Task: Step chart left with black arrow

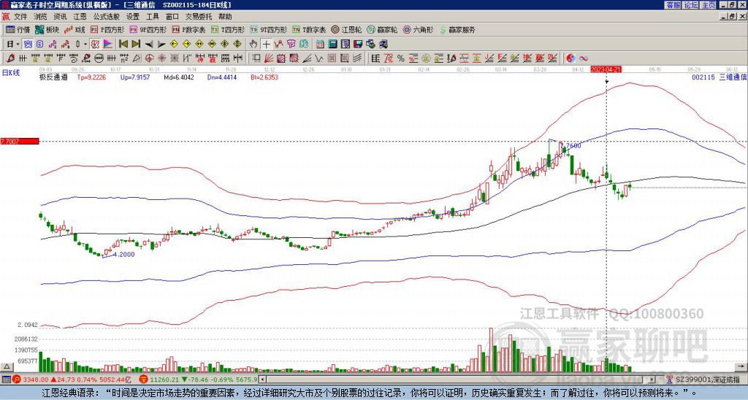Action: 149,45
